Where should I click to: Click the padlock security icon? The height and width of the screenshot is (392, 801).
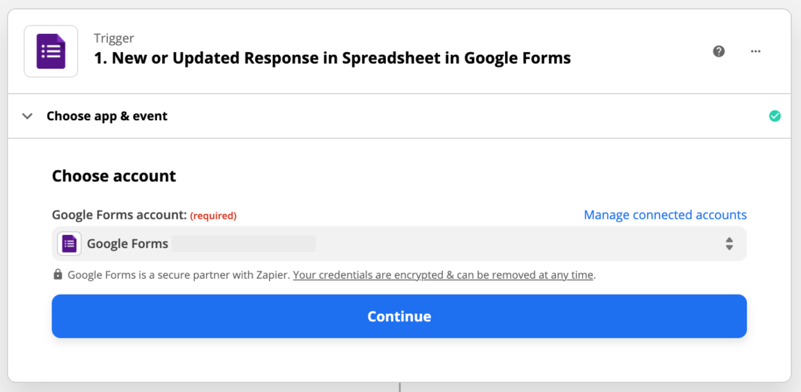tap(58, 275)
